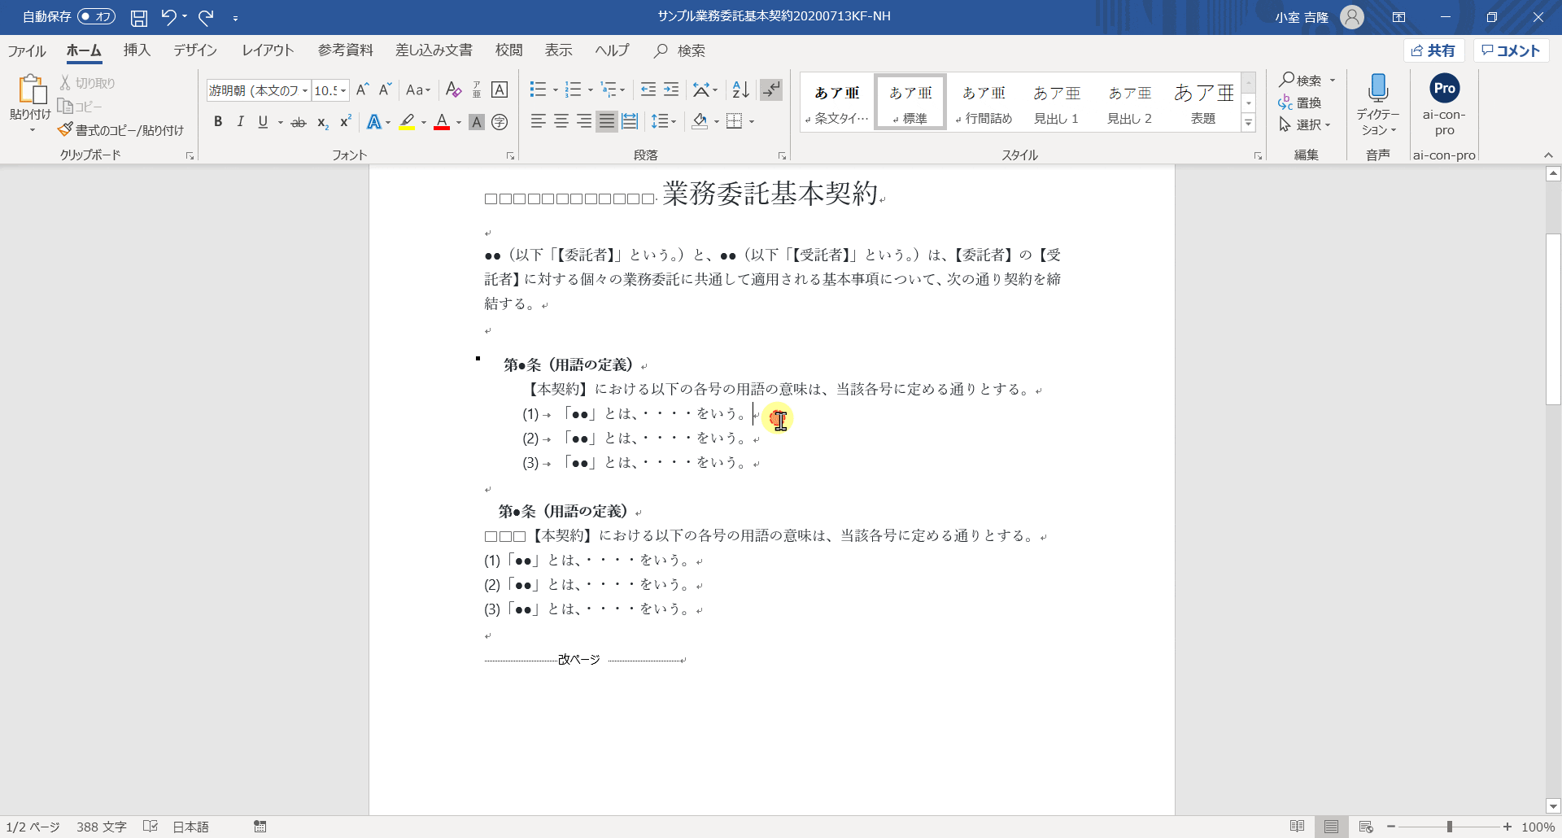Screen dimensions: 1562x838
Task: Click the macro recording icon in status bar
Action: tap(260, 827)
